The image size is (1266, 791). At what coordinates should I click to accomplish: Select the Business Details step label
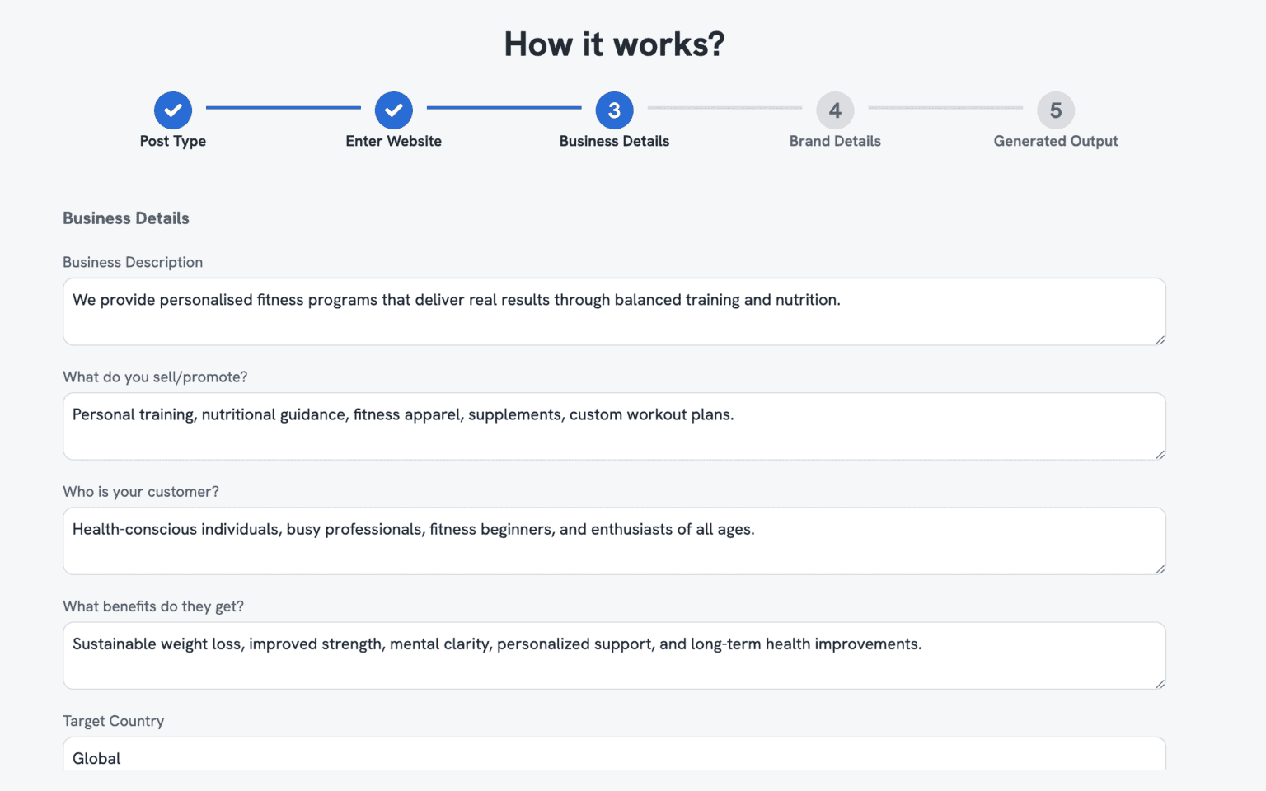click(614, 141)
